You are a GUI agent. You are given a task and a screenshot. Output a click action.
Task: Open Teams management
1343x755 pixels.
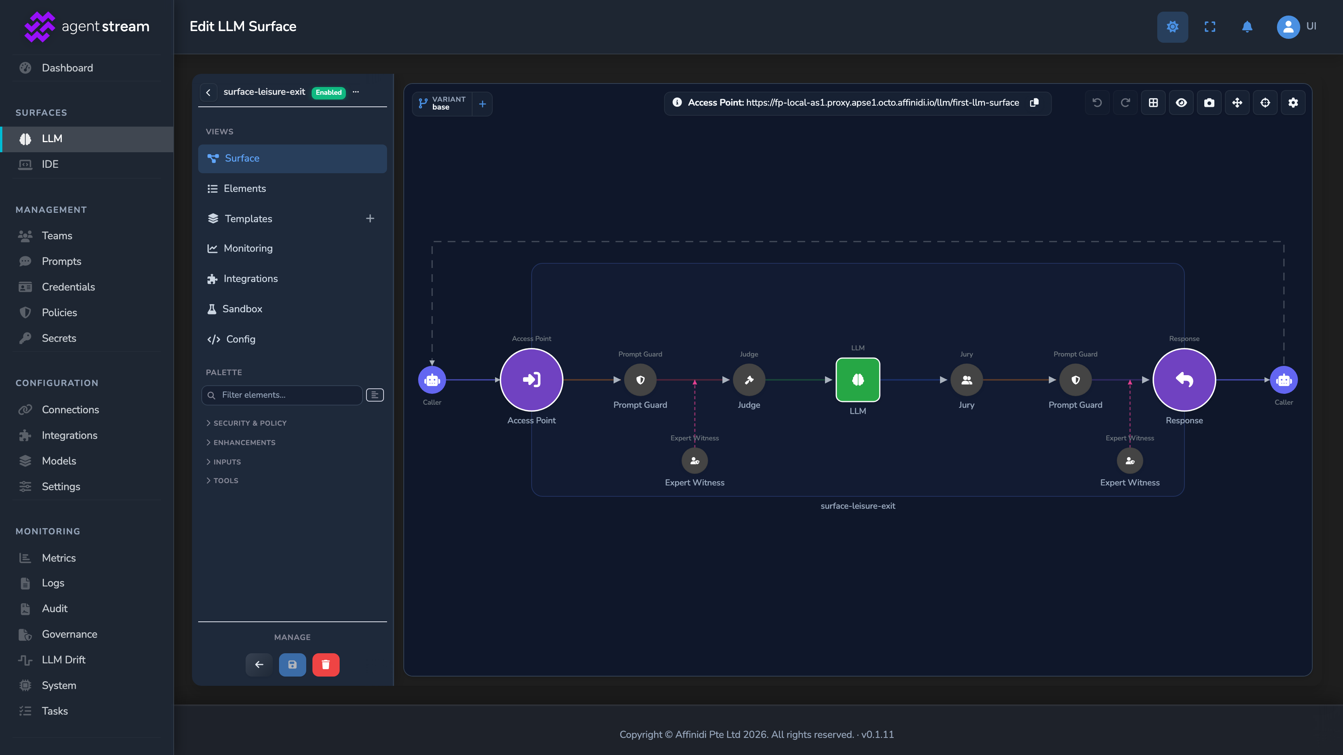[87, 235]
